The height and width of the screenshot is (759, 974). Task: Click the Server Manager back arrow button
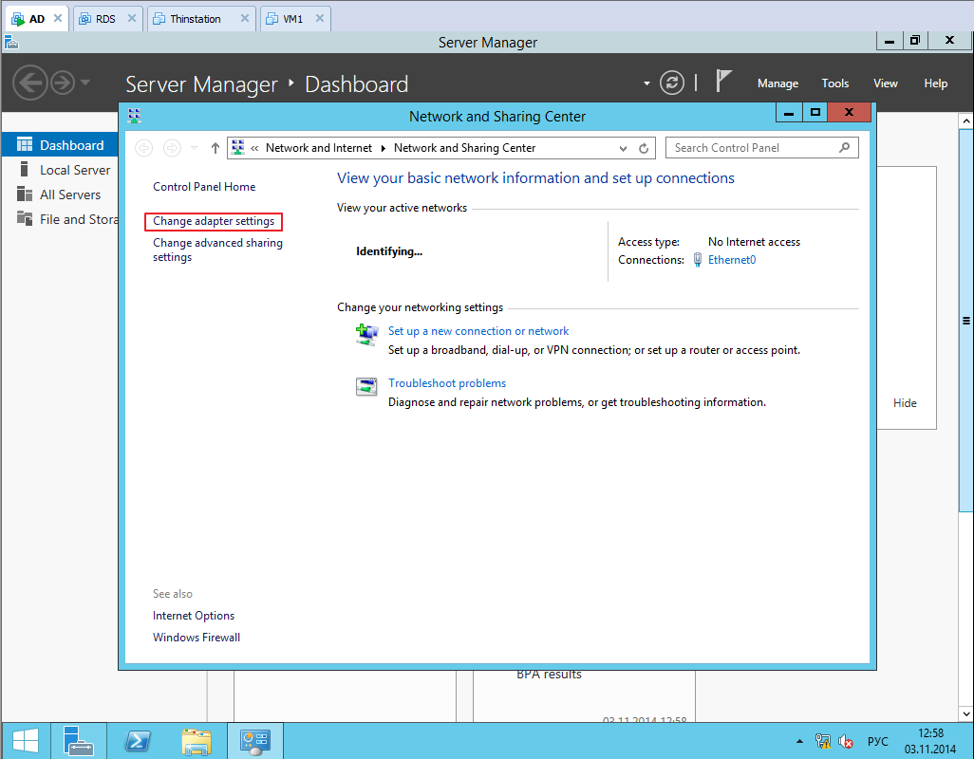[x=29, y=83]
